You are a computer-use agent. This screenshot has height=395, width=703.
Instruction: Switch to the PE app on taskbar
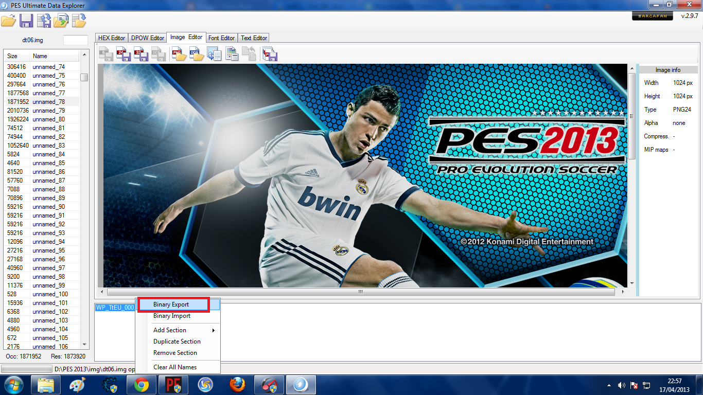pos(173,385)
